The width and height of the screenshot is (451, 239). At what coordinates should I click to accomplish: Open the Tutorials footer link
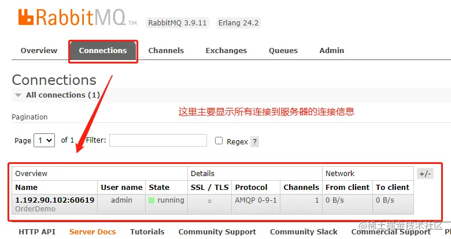[x=147, y=232]
